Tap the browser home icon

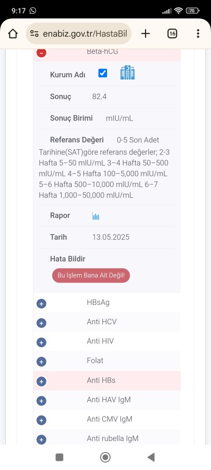coord(13,33)
